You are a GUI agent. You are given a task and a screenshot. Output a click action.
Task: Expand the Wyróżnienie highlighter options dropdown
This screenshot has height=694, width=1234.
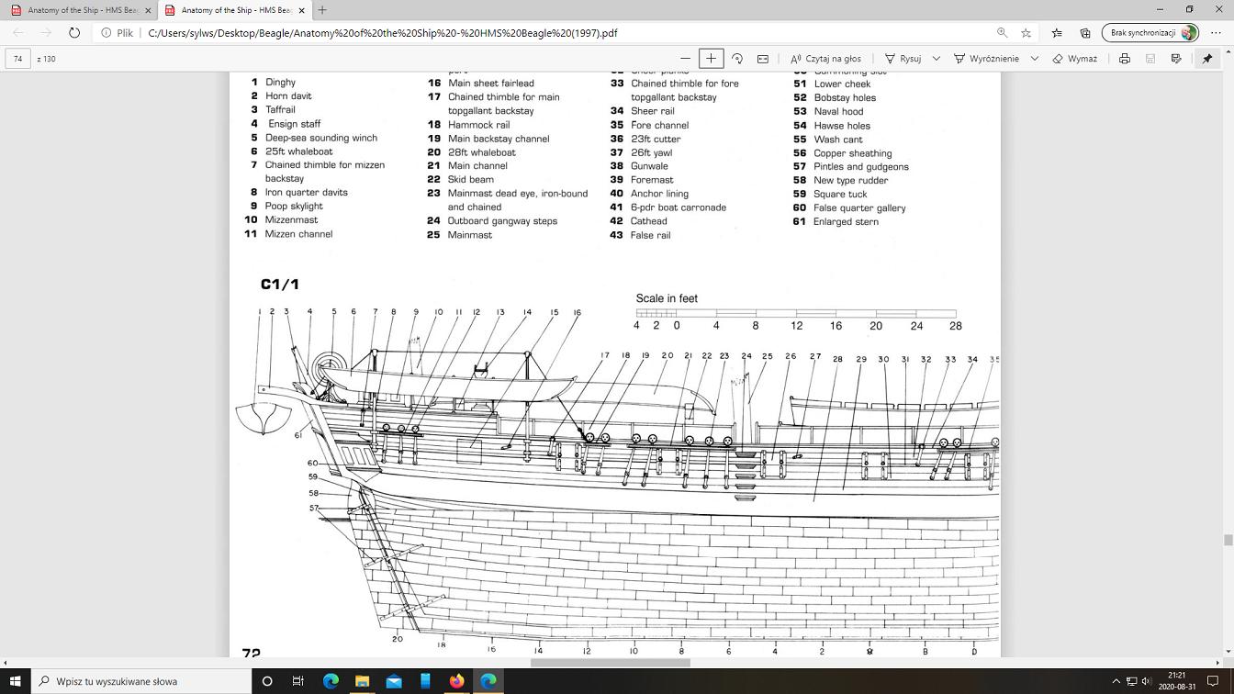click(x=1034, y=59)
